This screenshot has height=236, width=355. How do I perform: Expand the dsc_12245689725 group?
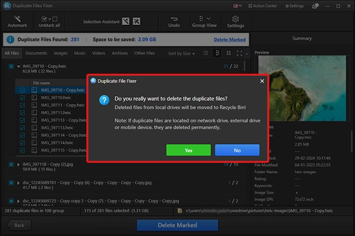tap(18, 201)
